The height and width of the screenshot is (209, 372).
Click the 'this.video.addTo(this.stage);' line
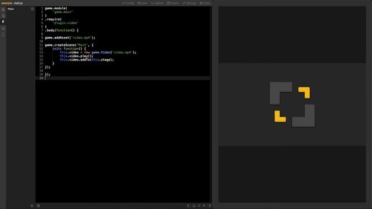pyautogui.click(x=87, y=60)
